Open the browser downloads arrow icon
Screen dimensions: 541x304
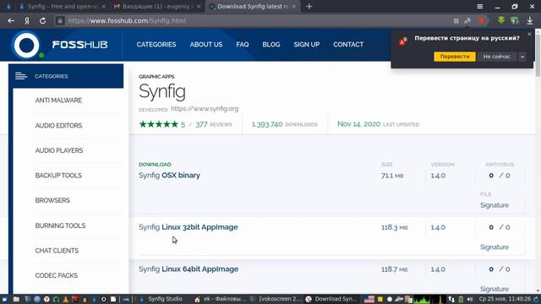[530, 20]
